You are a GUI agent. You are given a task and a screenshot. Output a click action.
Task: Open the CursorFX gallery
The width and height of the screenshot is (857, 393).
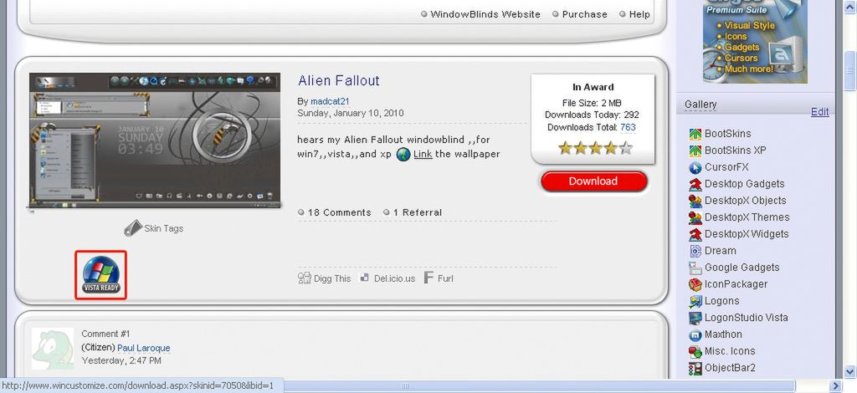(x=726, y=167)
